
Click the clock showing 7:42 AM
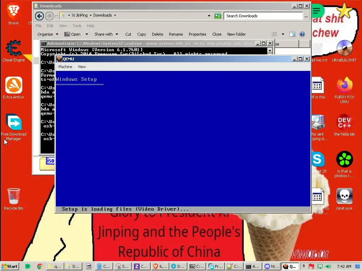click(x=344, y=266)
